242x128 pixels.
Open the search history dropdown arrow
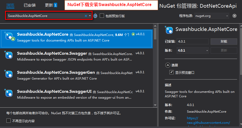point(90,16)
